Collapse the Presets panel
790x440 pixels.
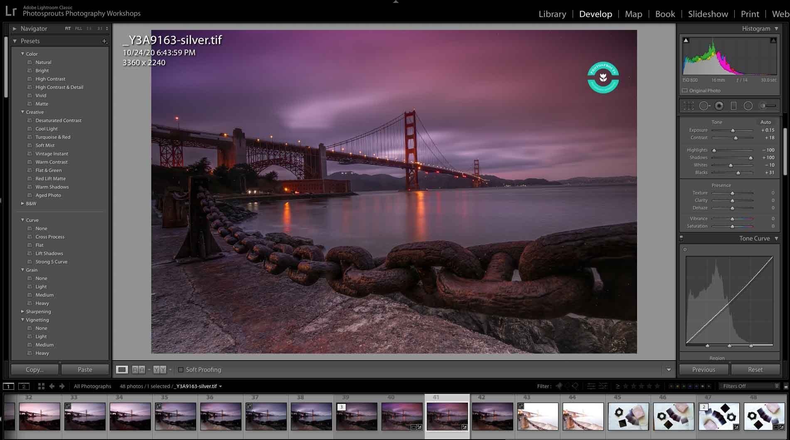point(15,41)
